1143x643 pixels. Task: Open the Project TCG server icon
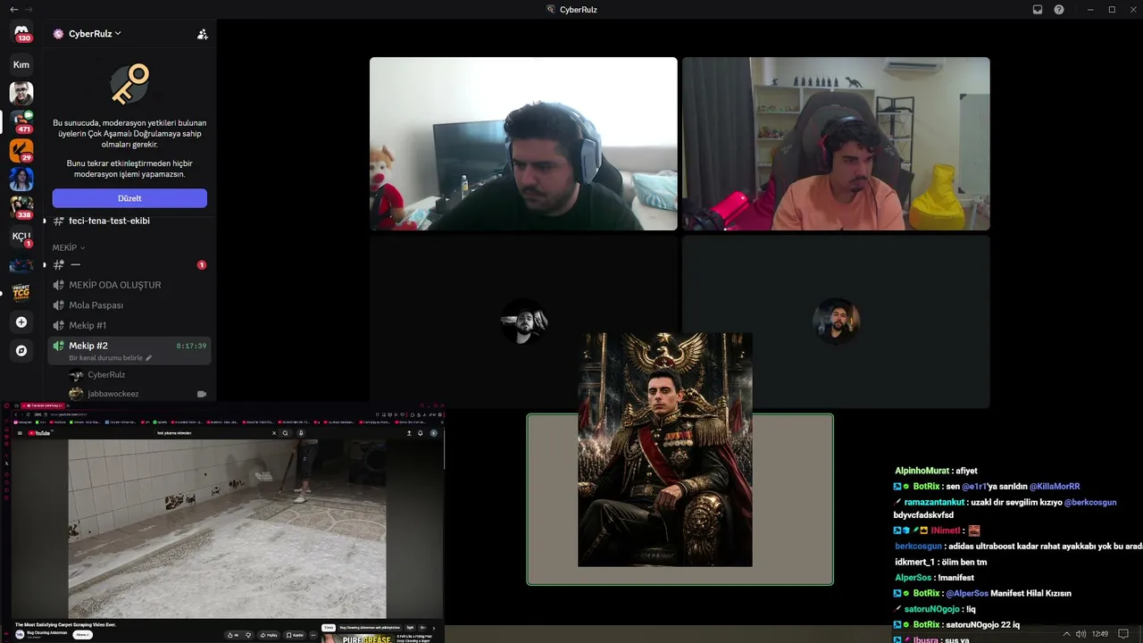coord(21,293)
